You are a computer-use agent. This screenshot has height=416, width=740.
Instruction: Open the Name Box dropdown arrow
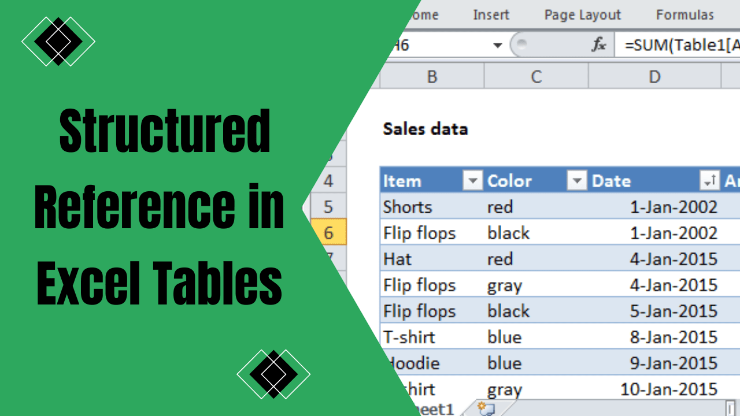[498, 45]
